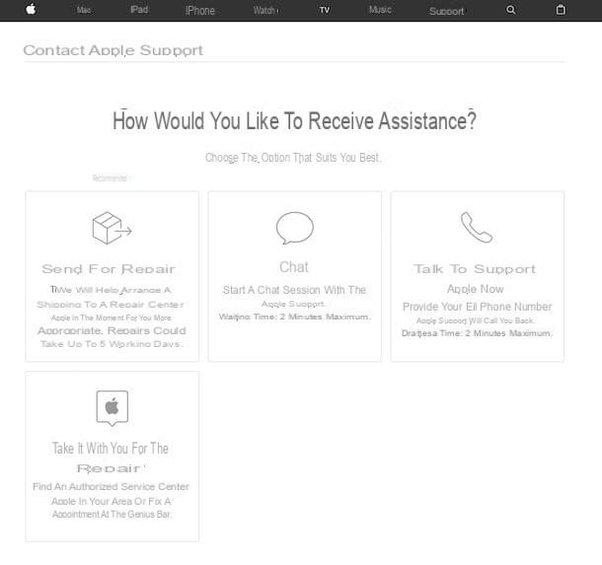
Task: Open the search magnifier icon
Action: [x=510, y=10]
